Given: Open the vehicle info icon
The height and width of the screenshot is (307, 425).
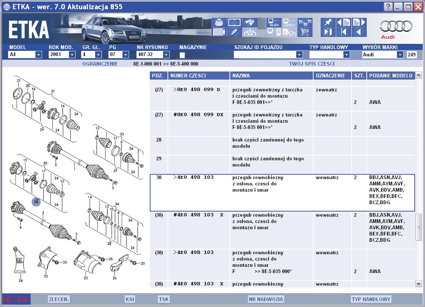Looking at the screenshot, I should click(x=250, y=32).
